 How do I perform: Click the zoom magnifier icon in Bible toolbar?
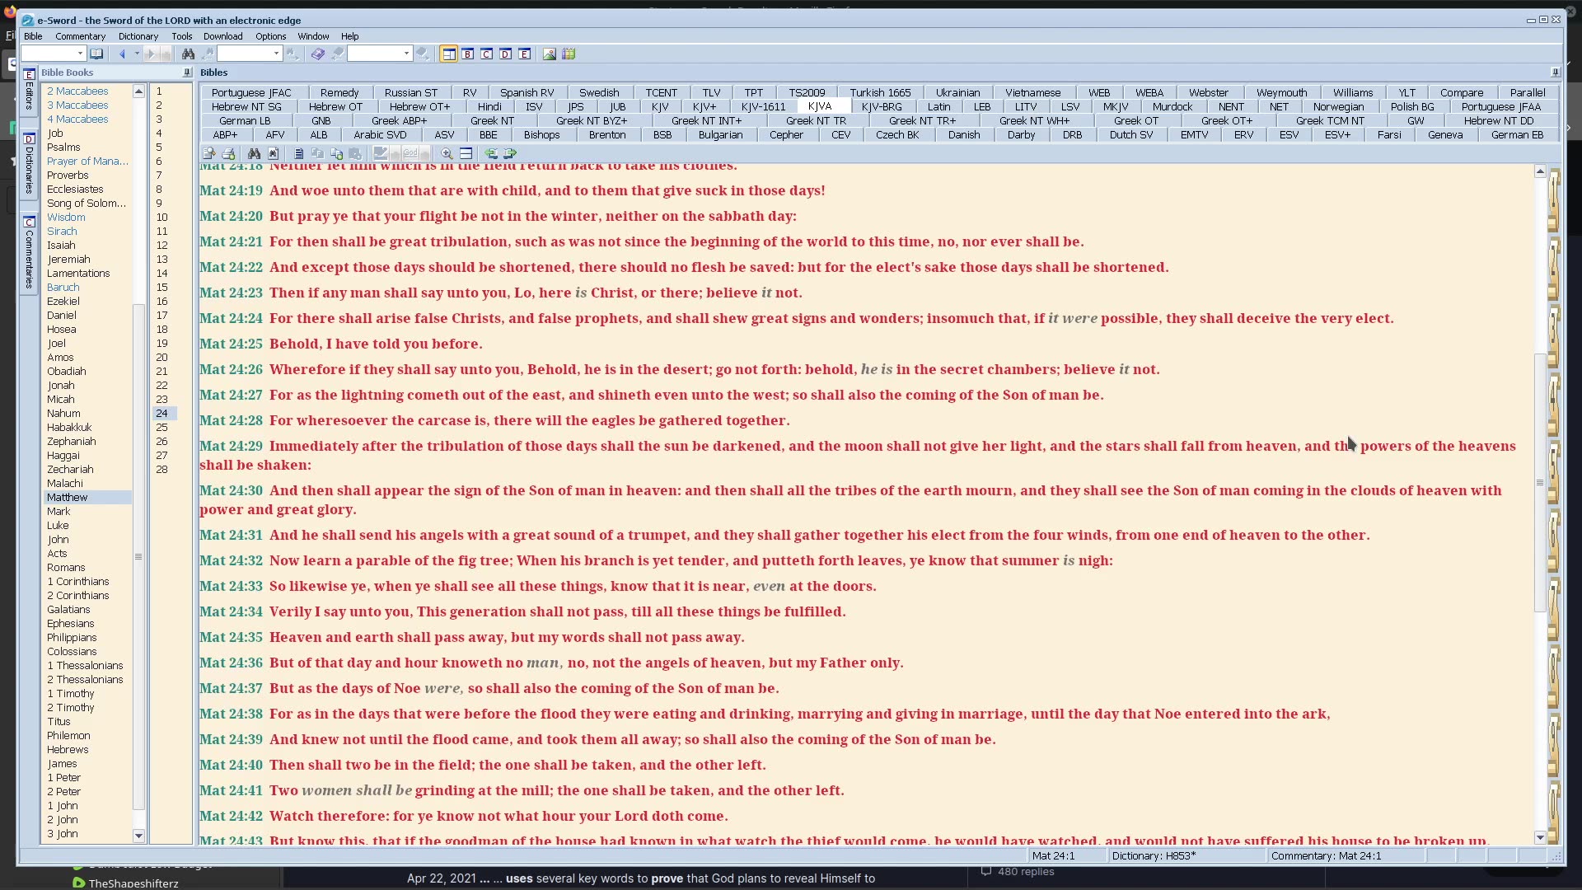(x=447, y=154)
